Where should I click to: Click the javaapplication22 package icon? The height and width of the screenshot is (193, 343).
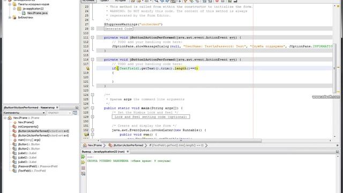point(19,9)
